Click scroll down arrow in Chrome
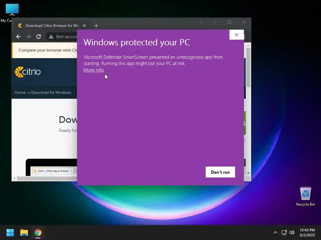This screenshot has height=240, width=321. pos(248,173)
